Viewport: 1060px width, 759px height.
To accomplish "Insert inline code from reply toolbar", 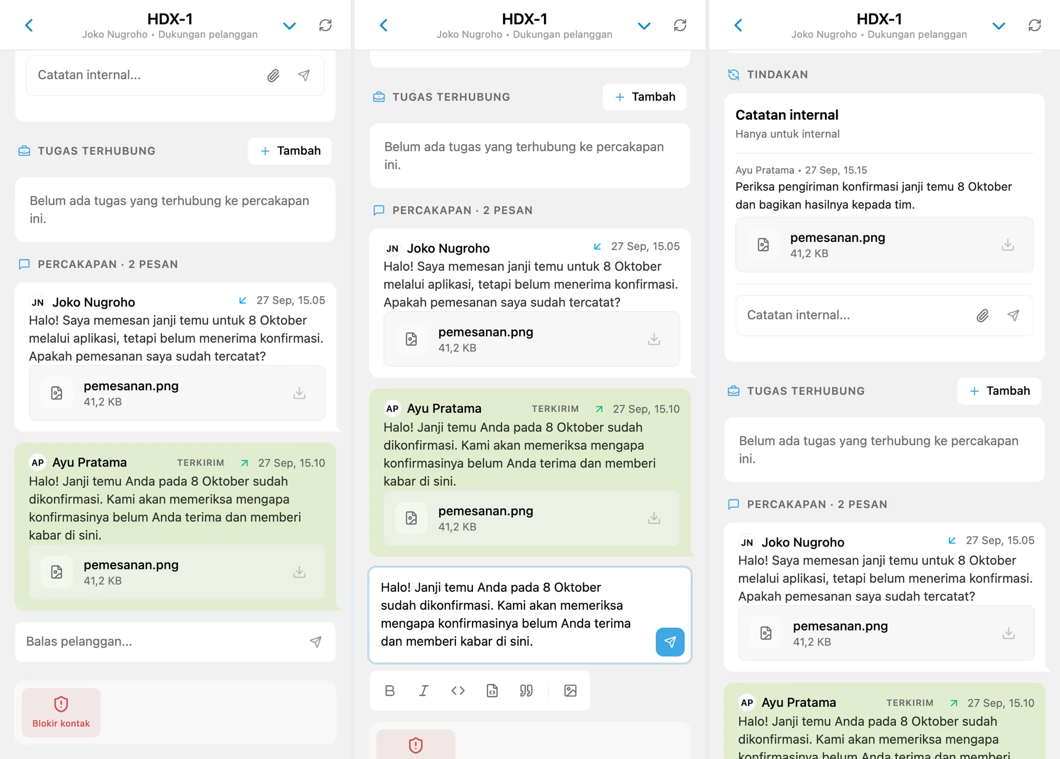I will (458, 691).
